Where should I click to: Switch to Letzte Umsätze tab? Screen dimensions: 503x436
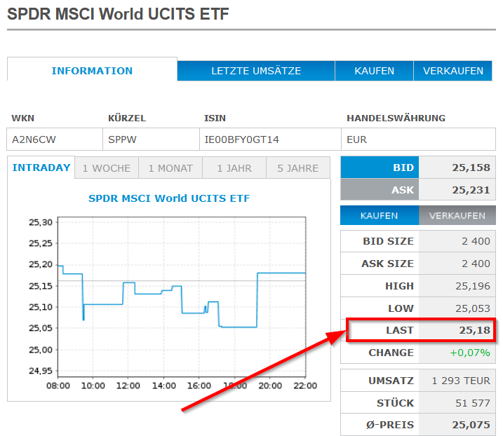tap(256, 71)
